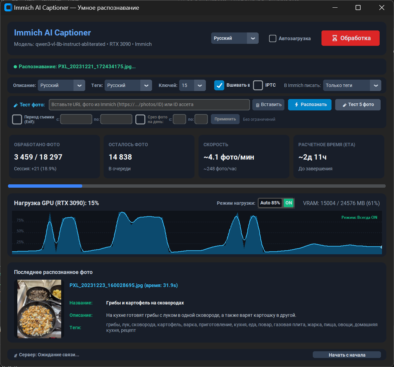Click the ETA value ~2д 11ч
The image size is (394, 367).
point(312,157)
